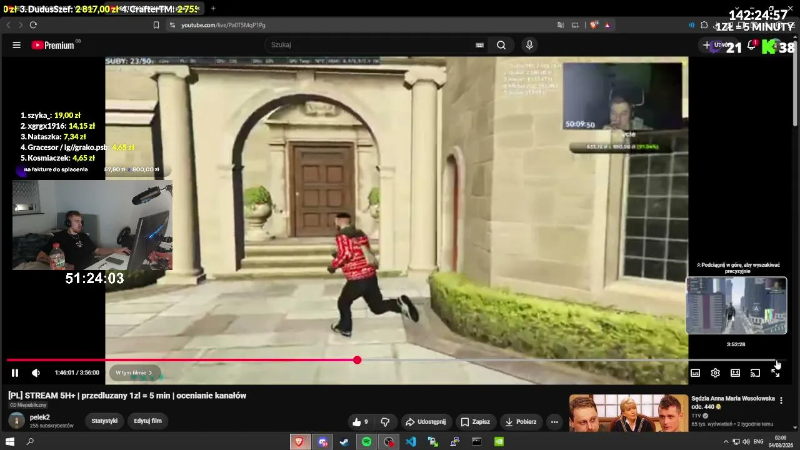This screenshot has height=450, width=800.
Task: Open the on-screen keyboard in search box
Action: tap(479, 45)
